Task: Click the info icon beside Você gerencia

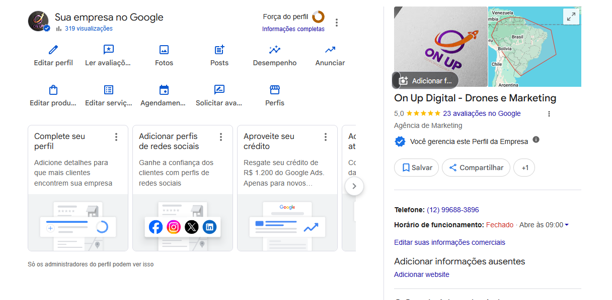Action: [x=536, y=139]
